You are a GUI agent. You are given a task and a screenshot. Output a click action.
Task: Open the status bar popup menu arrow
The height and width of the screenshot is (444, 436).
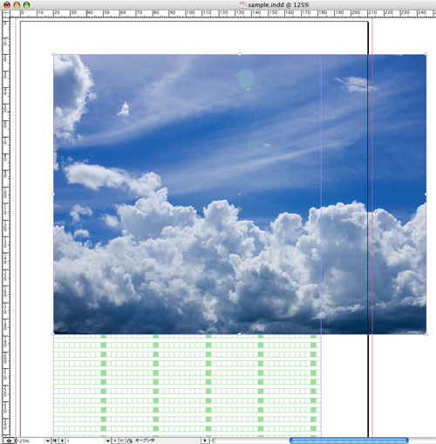[x=205, y=441]
